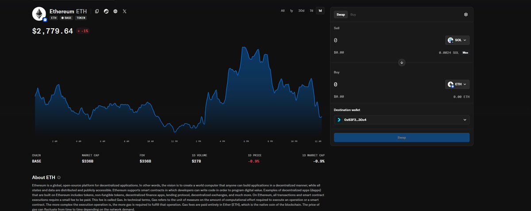This screenshot has height=211, width=531.
Task: Switch chart to 1y range
Action: (291, 10)
